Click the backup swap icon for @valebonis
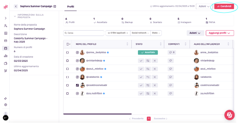 pyautogui.click(x=148, y=77)
